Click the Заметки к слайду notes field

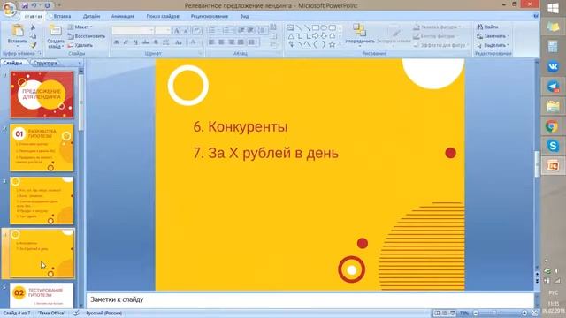click(x=310, y=299)
